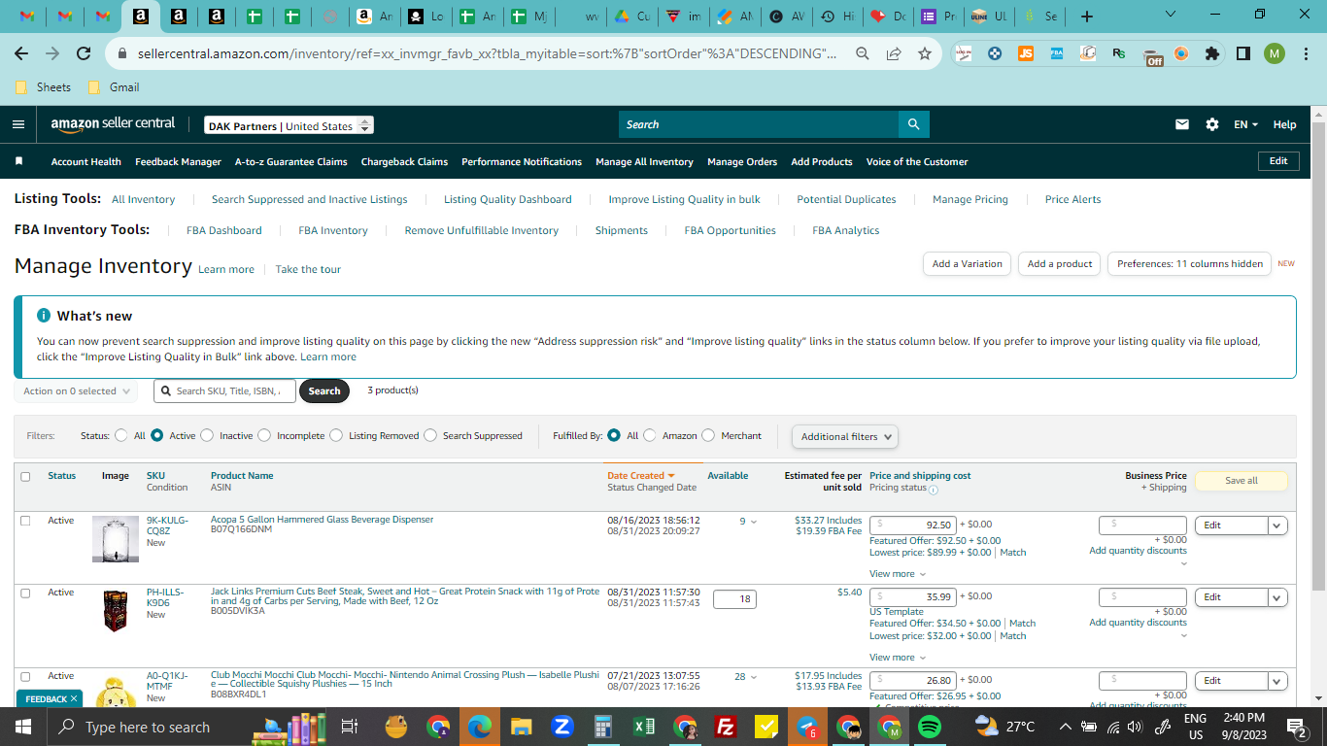Open Manage All Inventory menu item

pos(644,162)
